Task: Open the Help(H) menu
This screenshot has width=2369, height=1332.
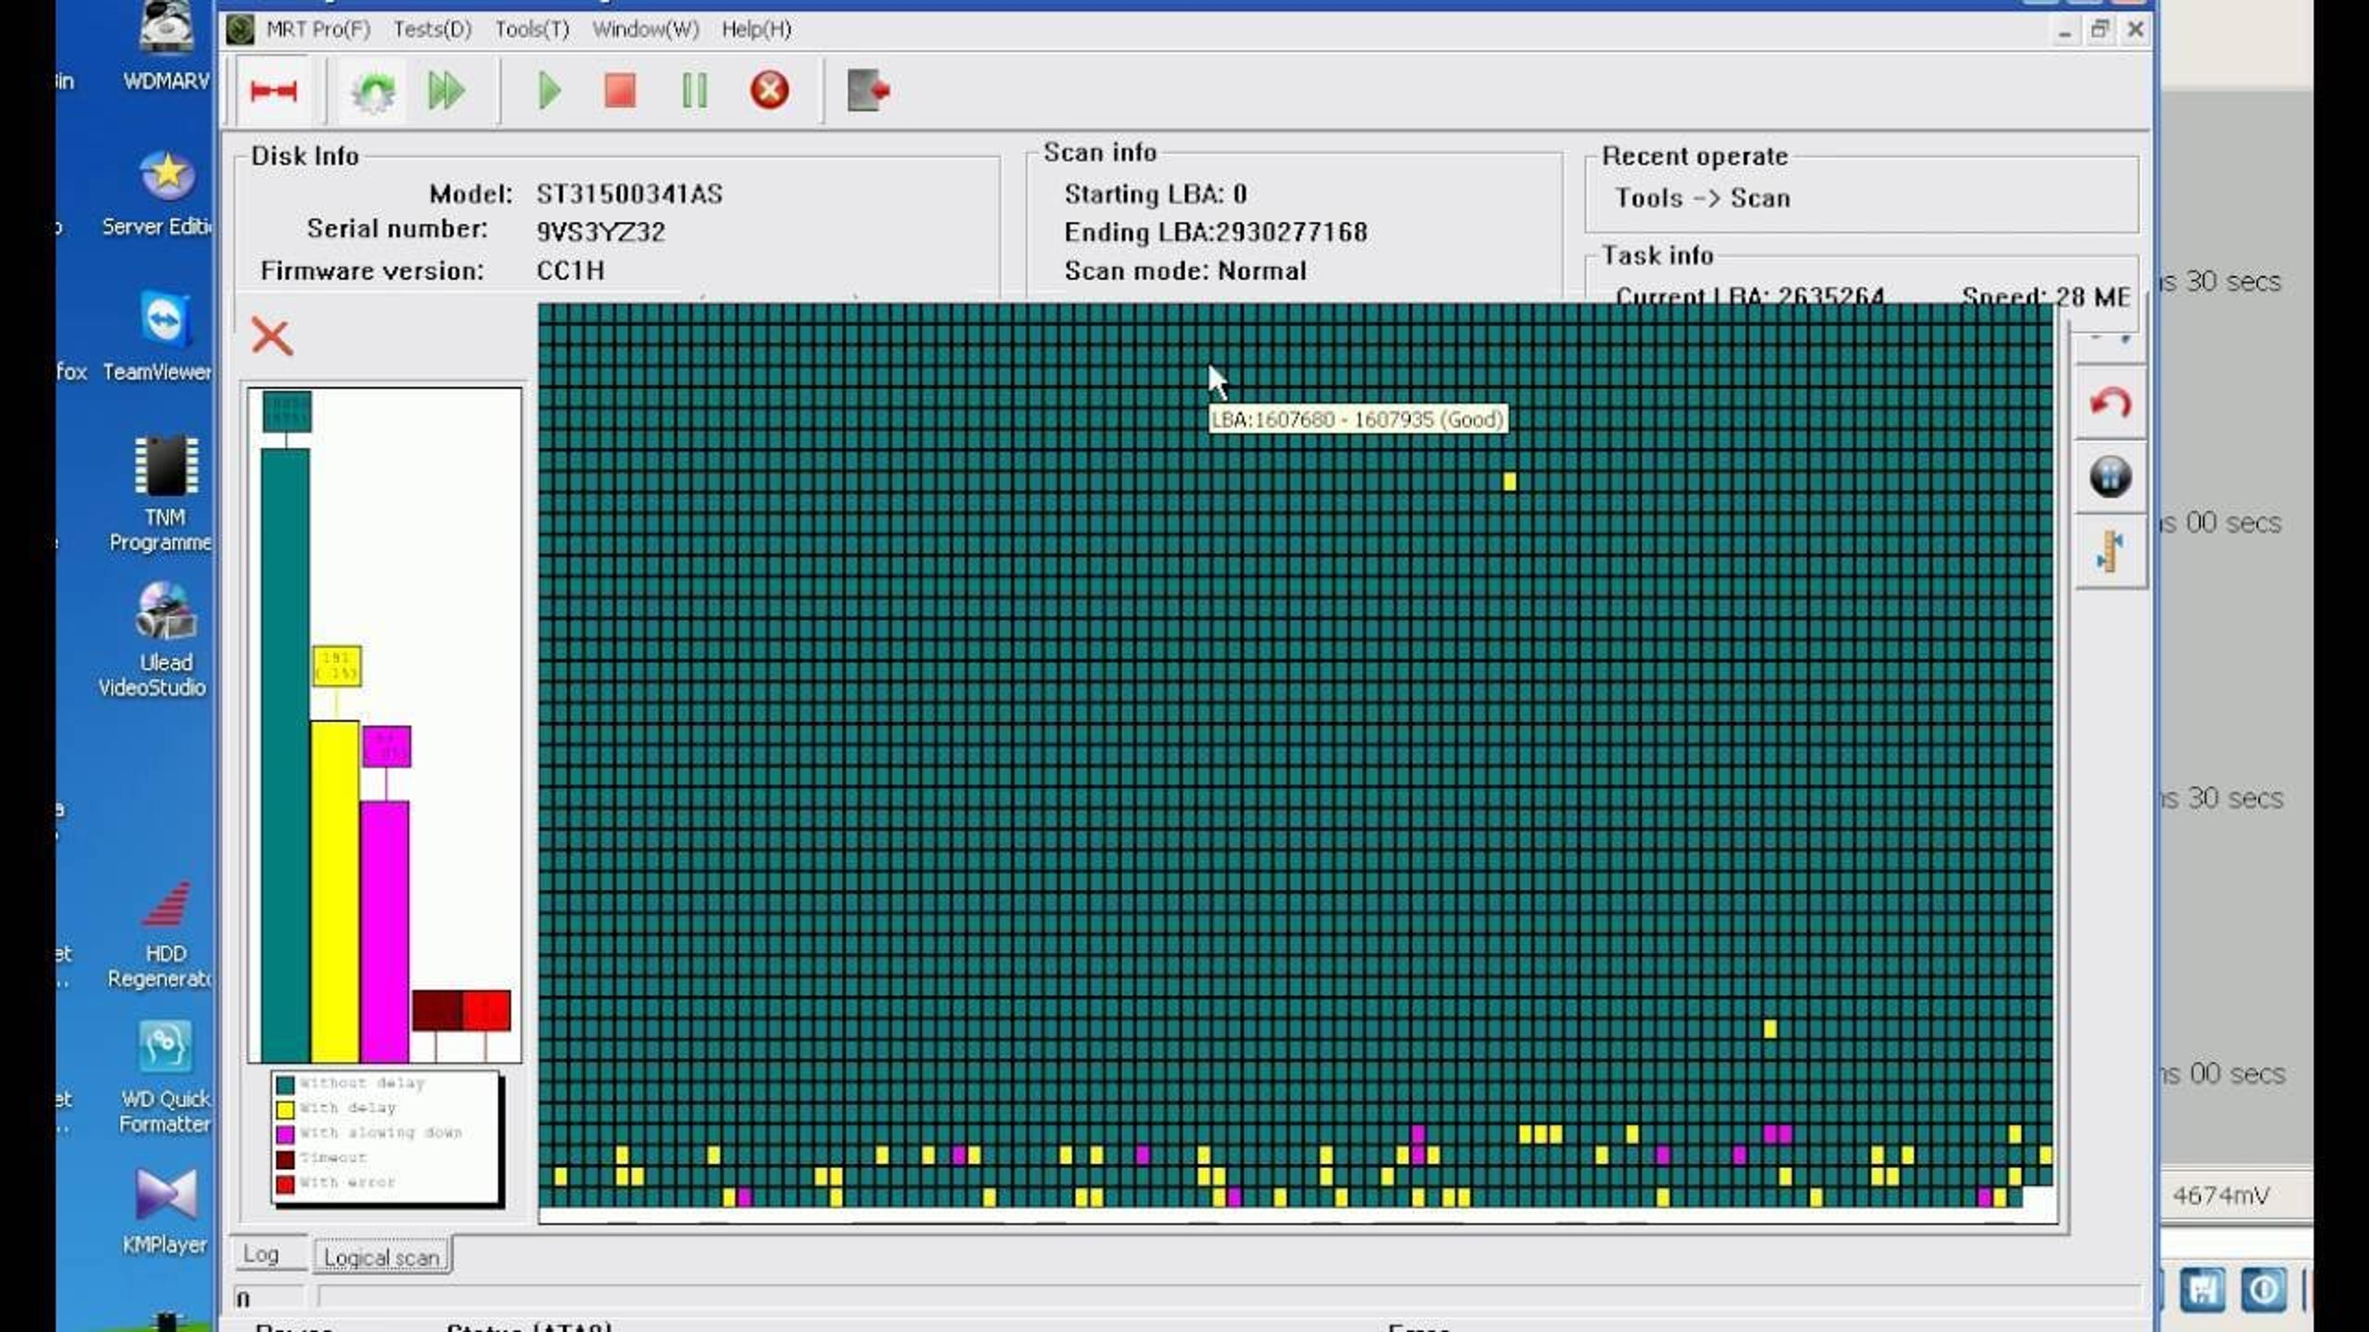Action: click(x=756, y=30)
